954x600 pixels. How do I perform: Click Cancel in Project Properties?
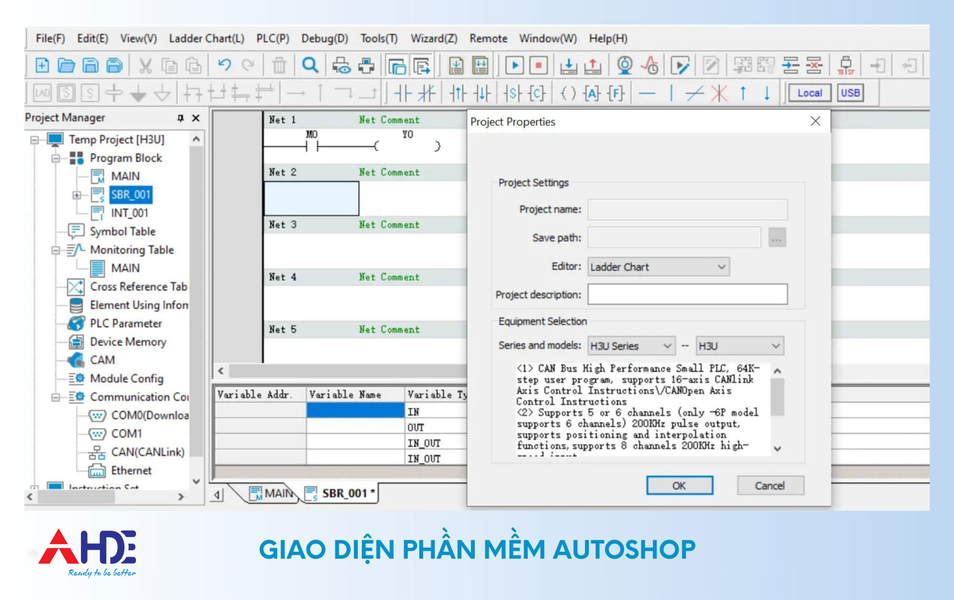(x=770, y=485)
